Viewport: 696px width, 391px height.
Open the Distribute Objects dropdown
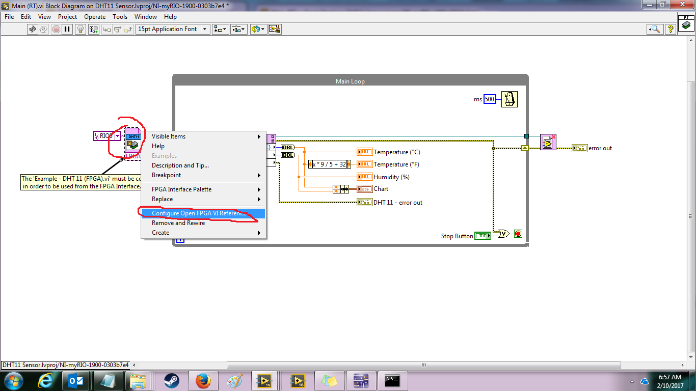239,29
